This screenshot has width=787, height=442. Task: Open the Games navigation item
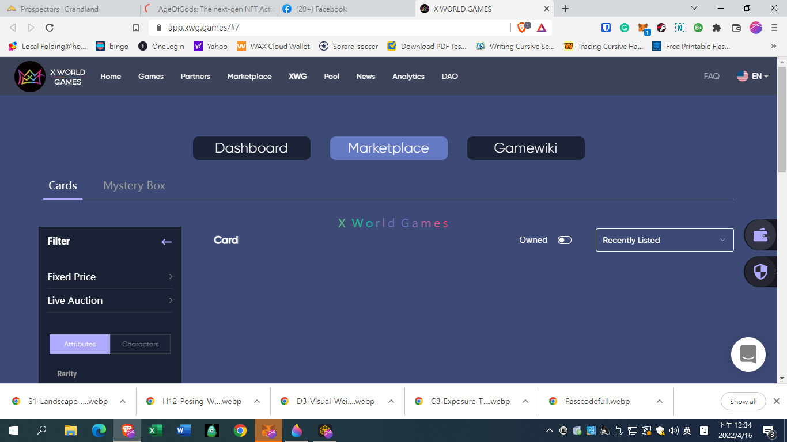[x=151, y=76]
